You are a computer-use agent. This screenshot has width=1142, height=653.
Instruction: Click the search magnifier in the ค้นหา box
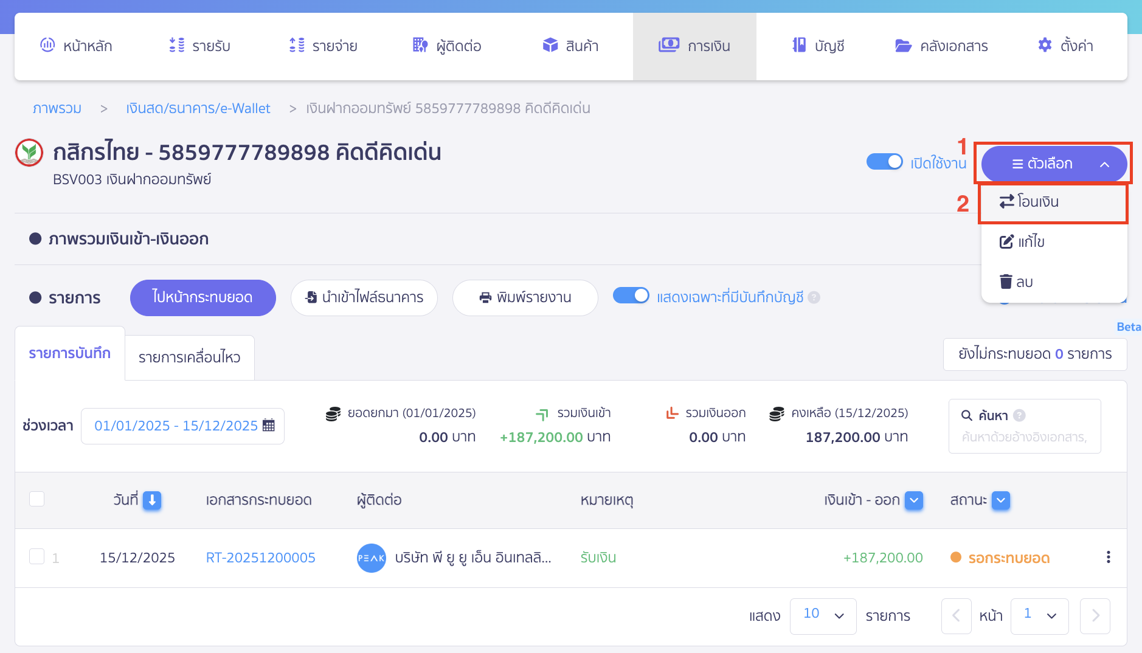pos(968,415)
